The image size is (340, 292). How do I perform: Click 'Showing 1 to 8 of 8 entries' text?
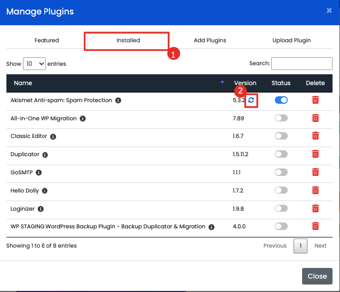[42, 245]
